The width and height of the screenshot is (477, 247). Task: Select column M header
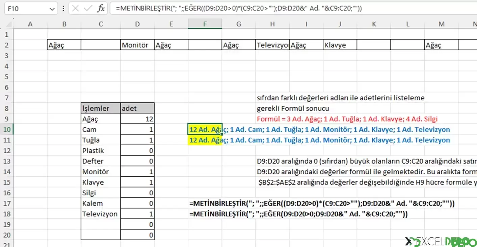(x=441, y=24)
